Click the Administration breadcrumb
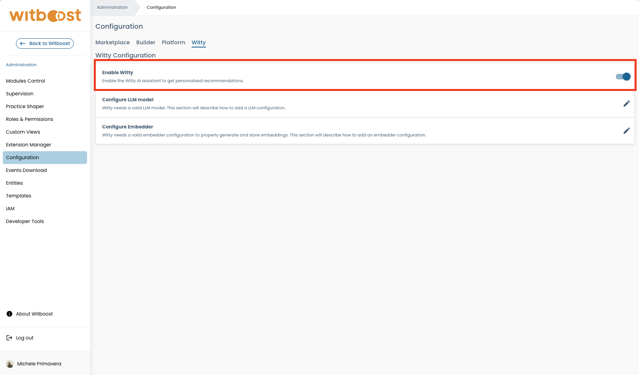The height and width of the screenshot is (375, 639). (112, 8)
